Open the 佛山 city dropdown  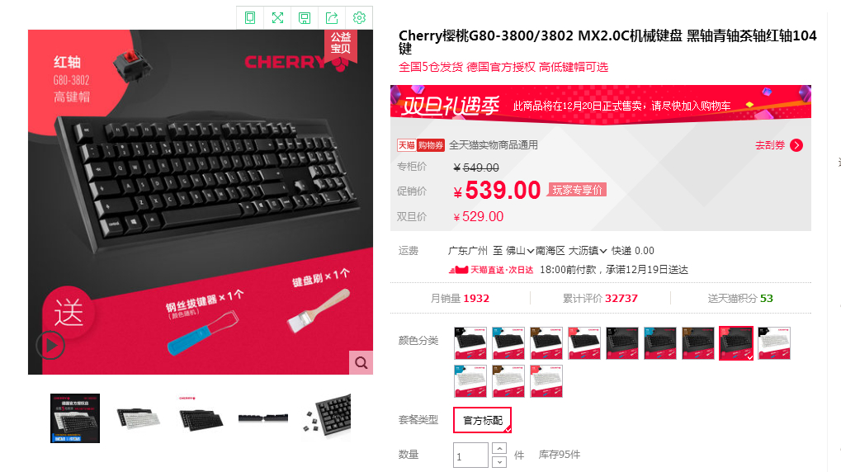pos(520,251)
